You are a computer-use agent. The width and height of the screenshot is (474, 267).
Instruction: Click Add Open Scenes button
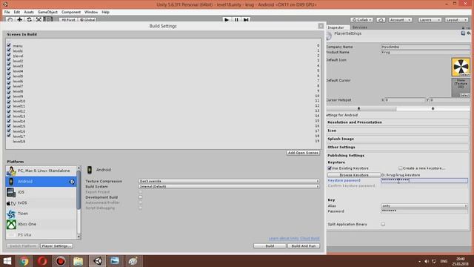click(303, 153)
